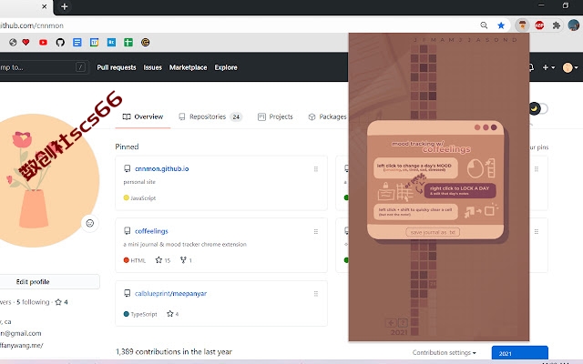The height and width of the screenshot is (364, 583).
Task: Open Marketplace in GitHub header
Action: tap(189, 67)
